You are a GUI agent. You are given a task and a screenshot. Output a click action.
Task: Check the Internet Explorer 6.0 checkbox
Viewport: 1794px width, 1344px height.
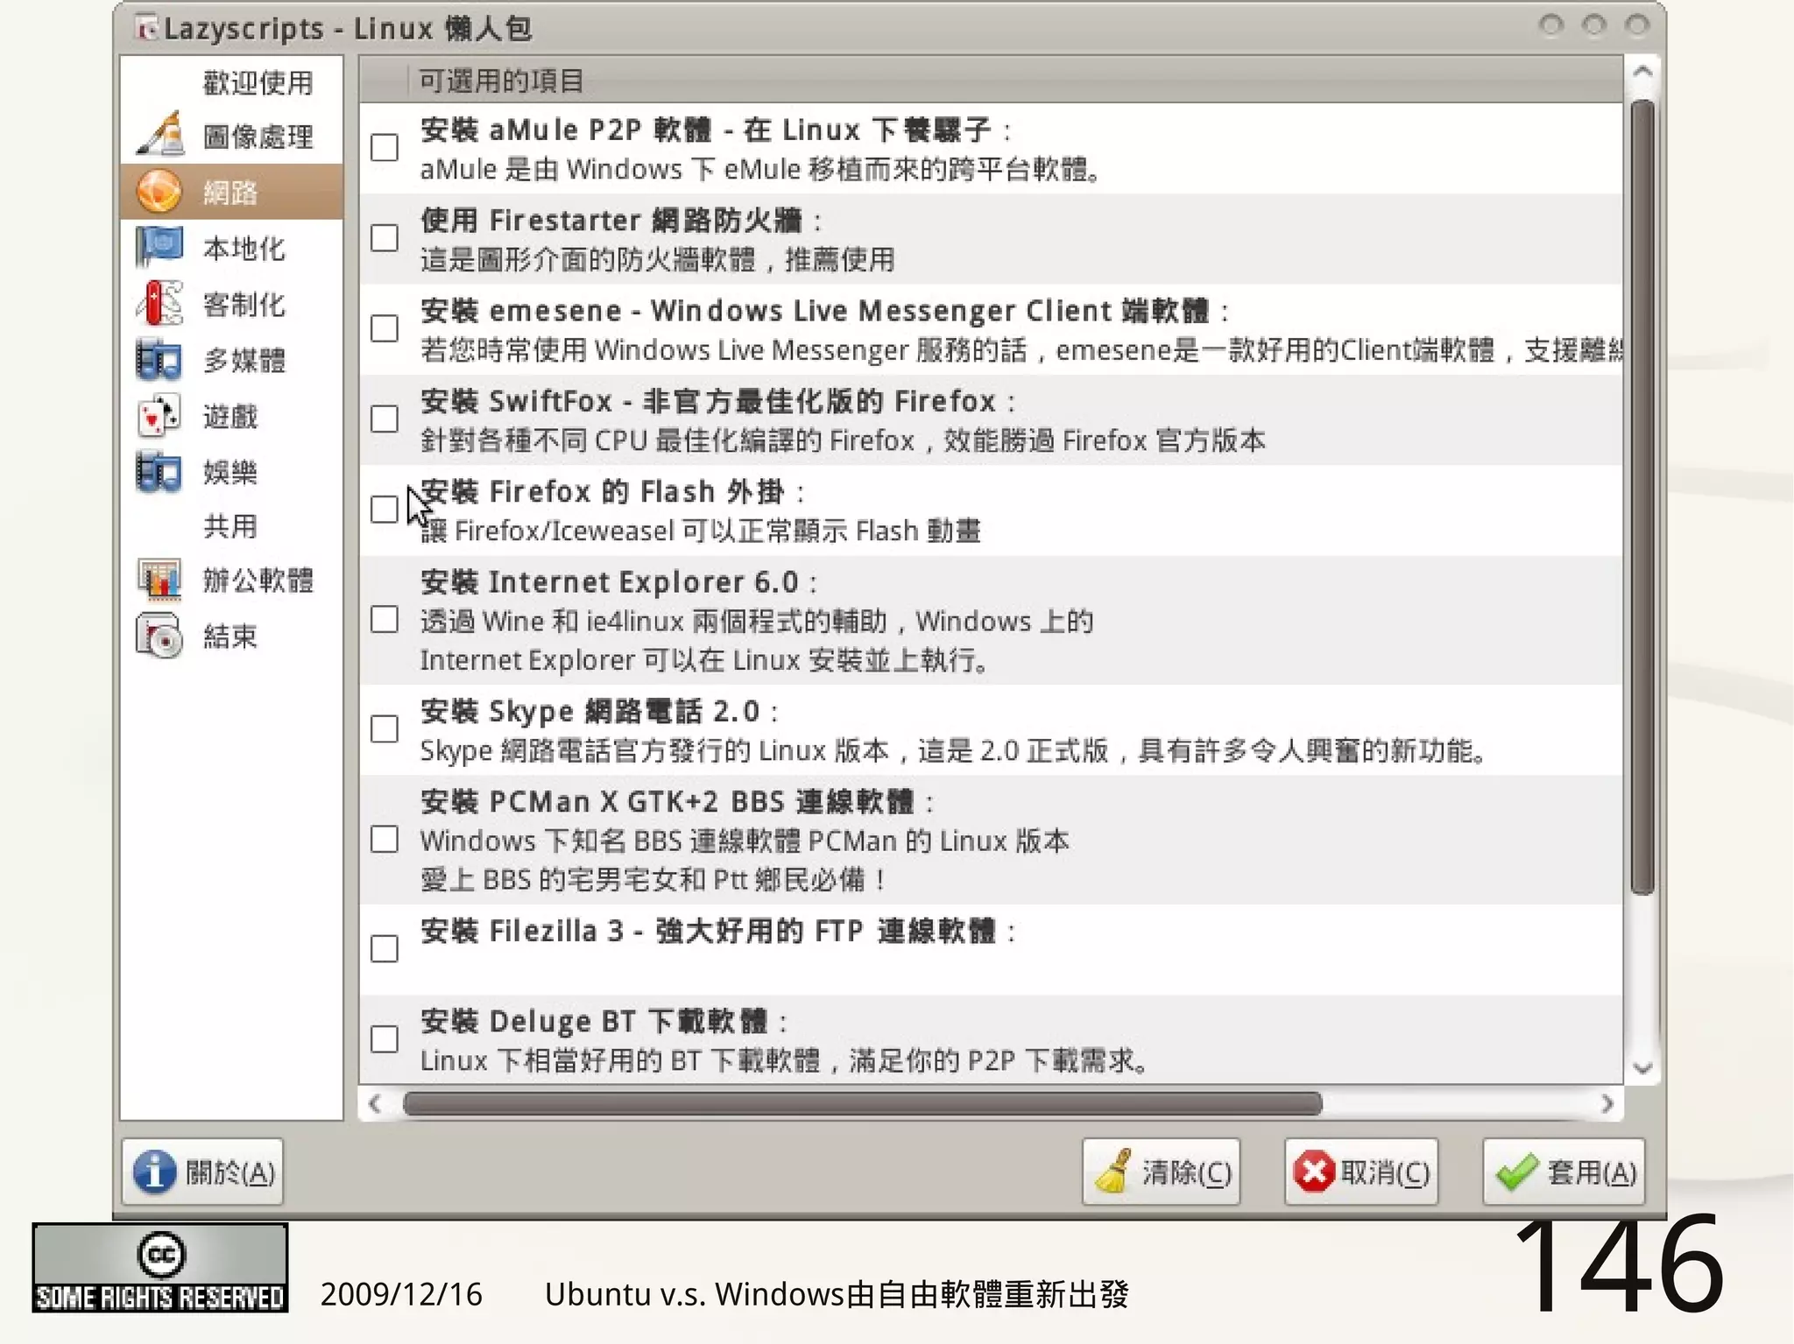click(385, 620)
